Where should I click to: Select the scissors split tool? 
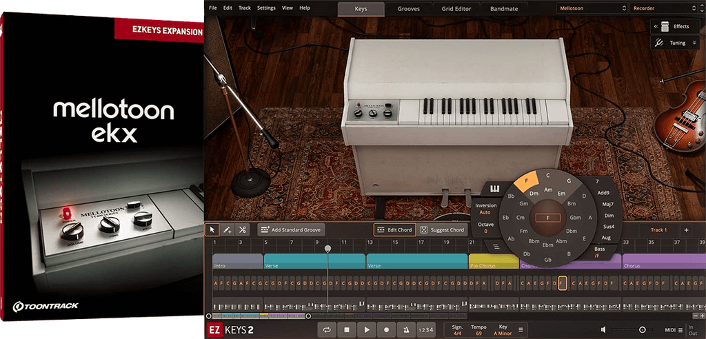pos(242,229)
